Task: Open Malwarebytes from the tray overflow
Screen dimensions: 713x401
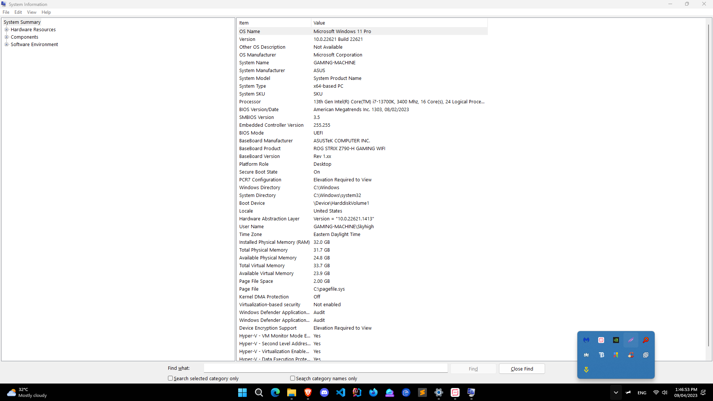Action: (586, 340)
